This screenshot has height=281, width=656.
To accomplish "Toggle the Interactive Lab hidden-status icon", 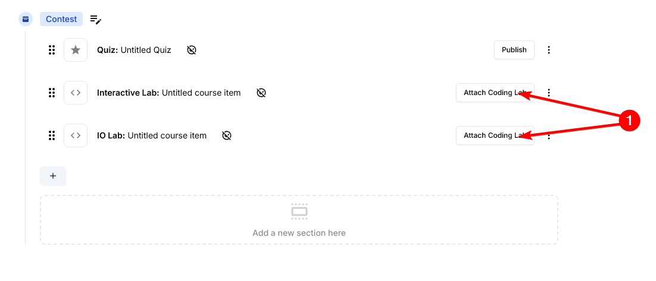I will pos(261,93).
